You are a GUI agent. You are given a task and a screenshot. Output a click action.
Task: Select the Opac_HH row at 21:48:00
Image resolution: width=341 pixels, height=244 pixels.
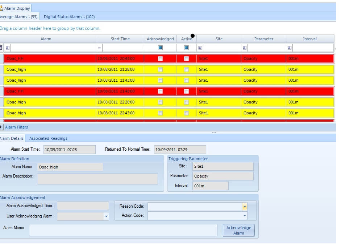click(169, 91)
